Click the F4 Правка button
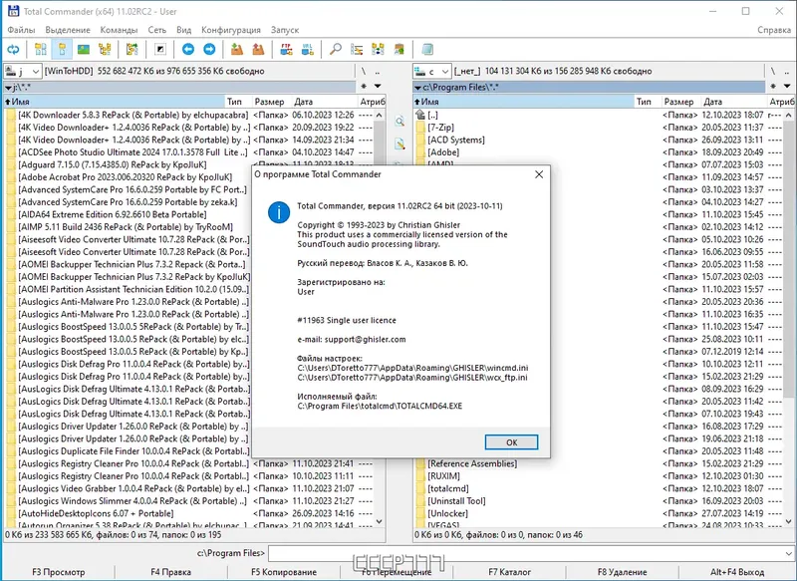Image resolution: width=797 pixels, height=581 pixels. point(170,572)
